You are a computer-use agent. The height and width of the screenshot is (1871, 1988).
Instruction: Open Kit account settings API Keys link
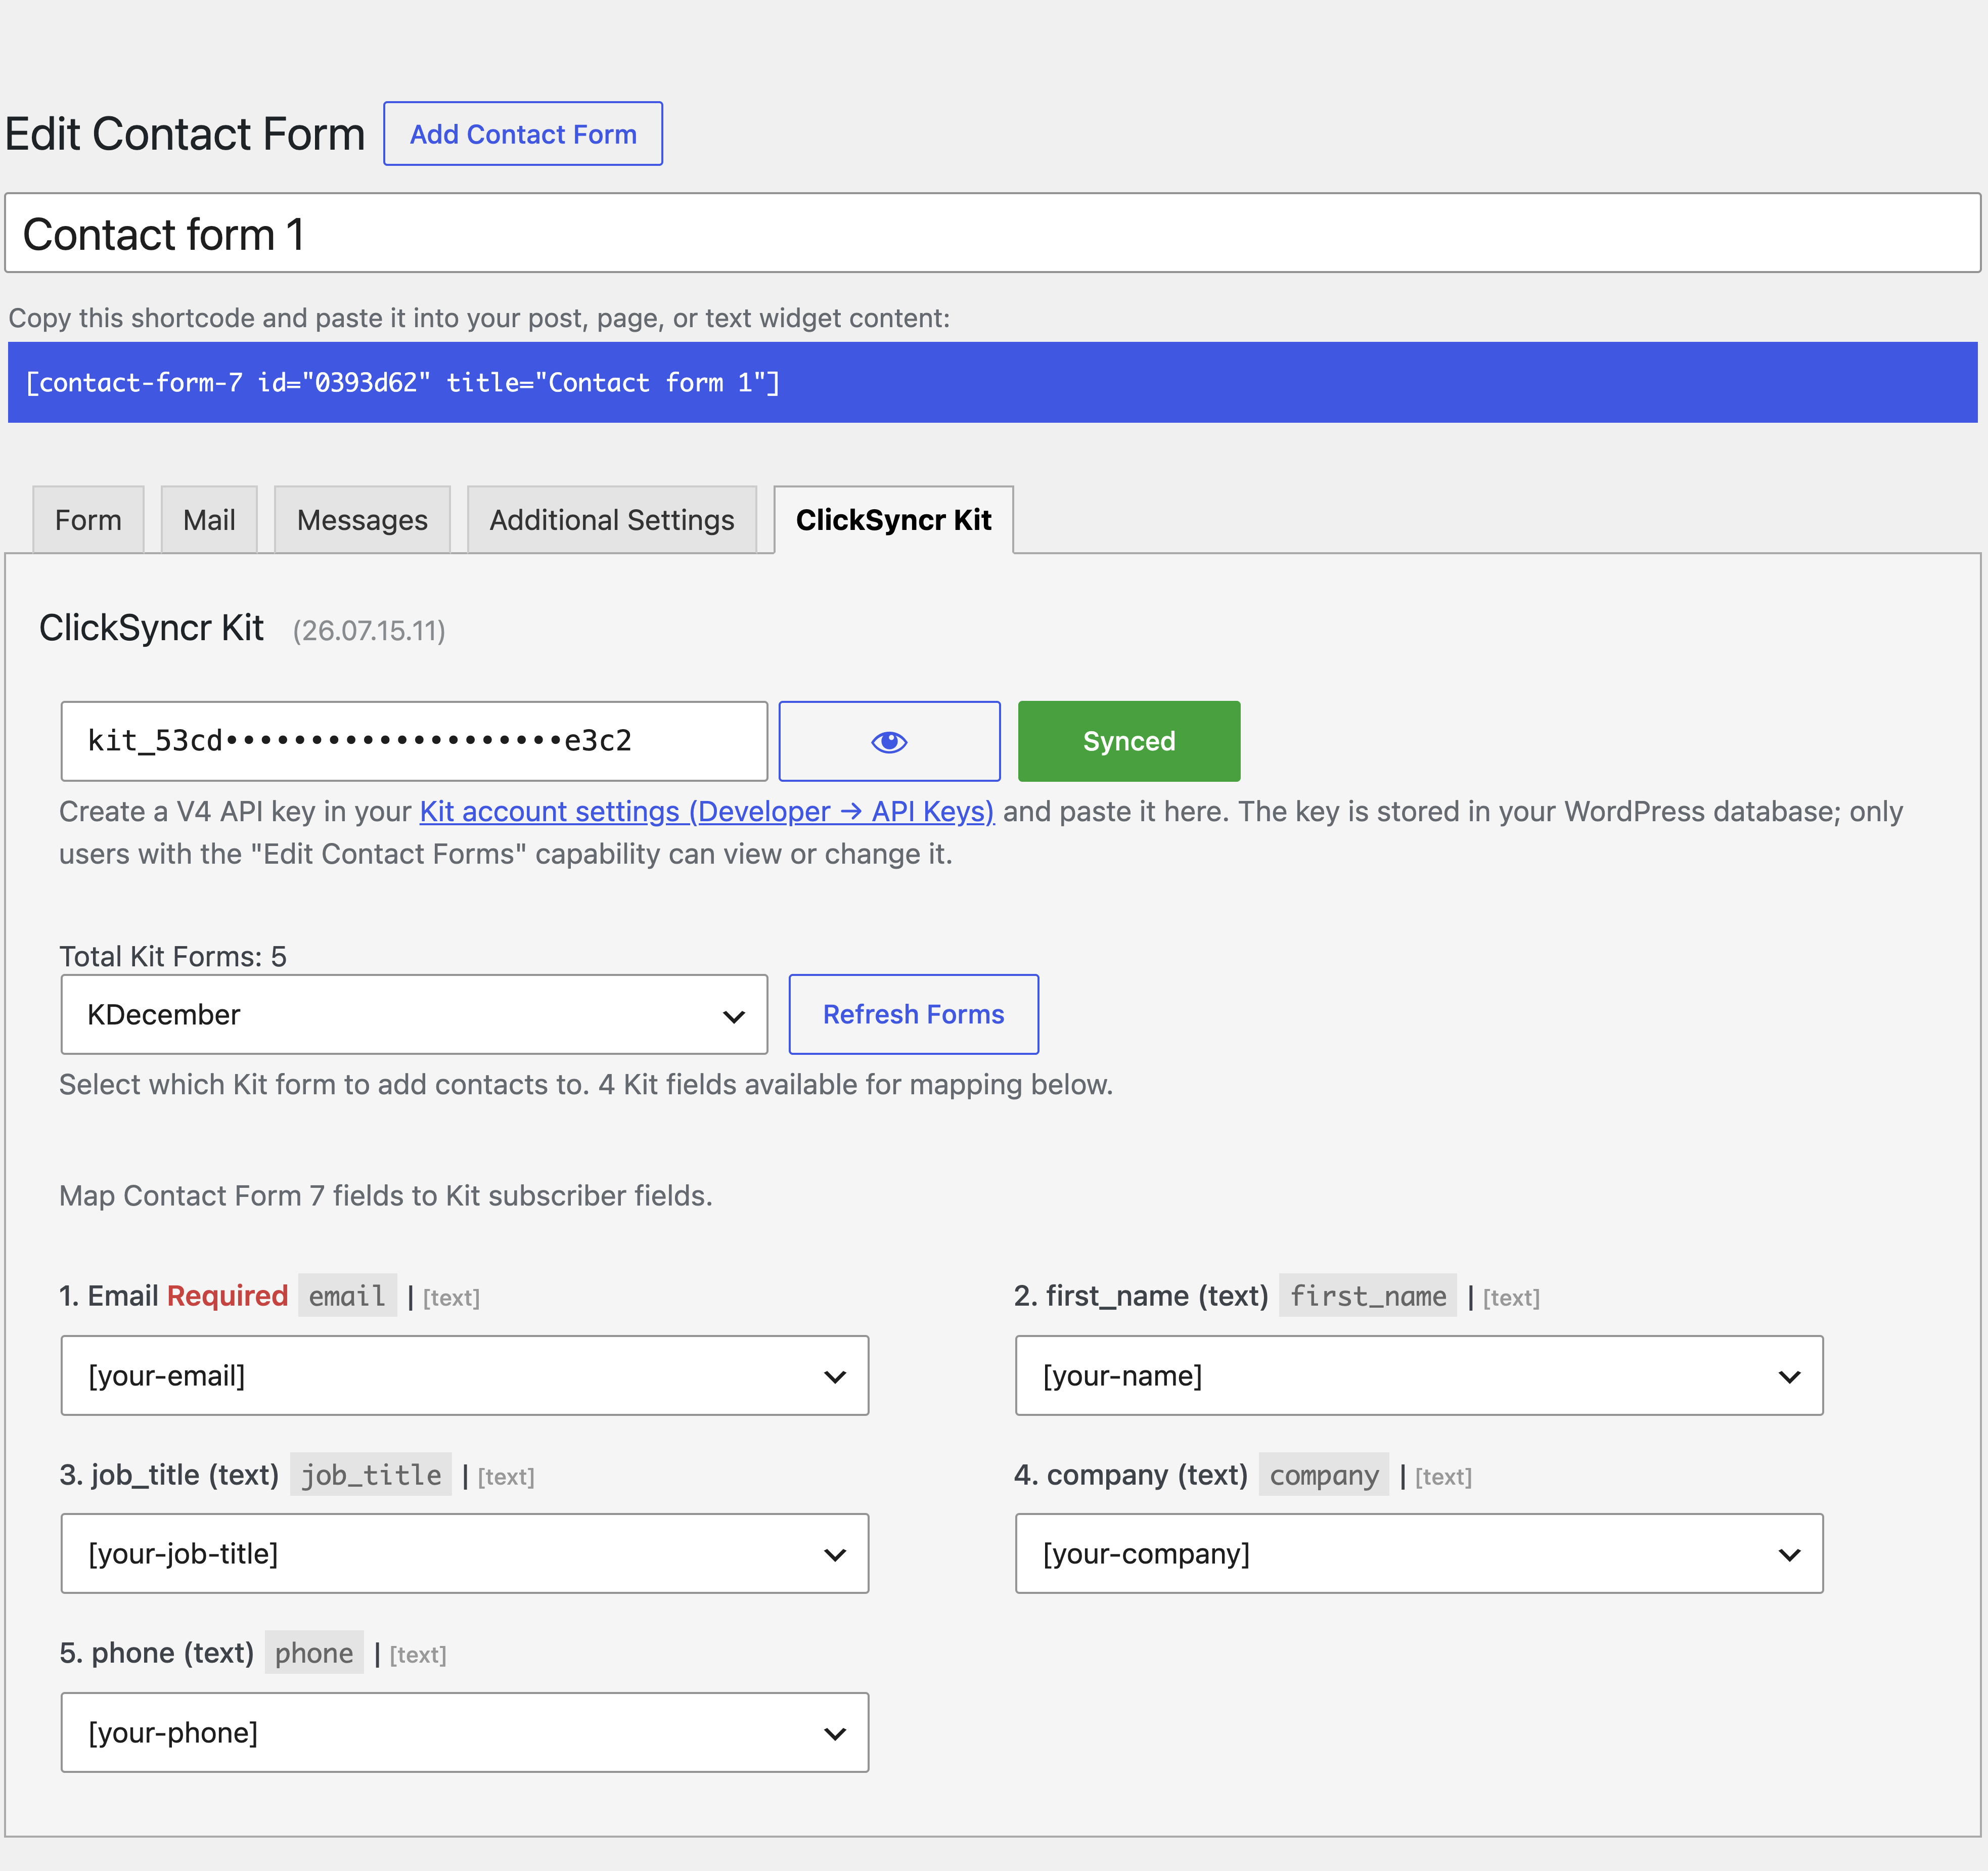pyautogui.click(x=706, y=811)
